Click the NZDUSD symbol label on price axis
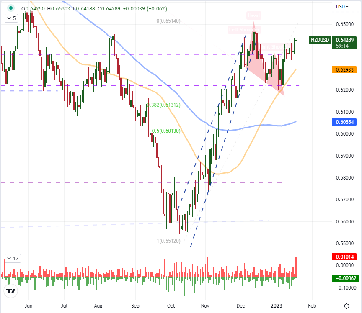 point(320,40)
